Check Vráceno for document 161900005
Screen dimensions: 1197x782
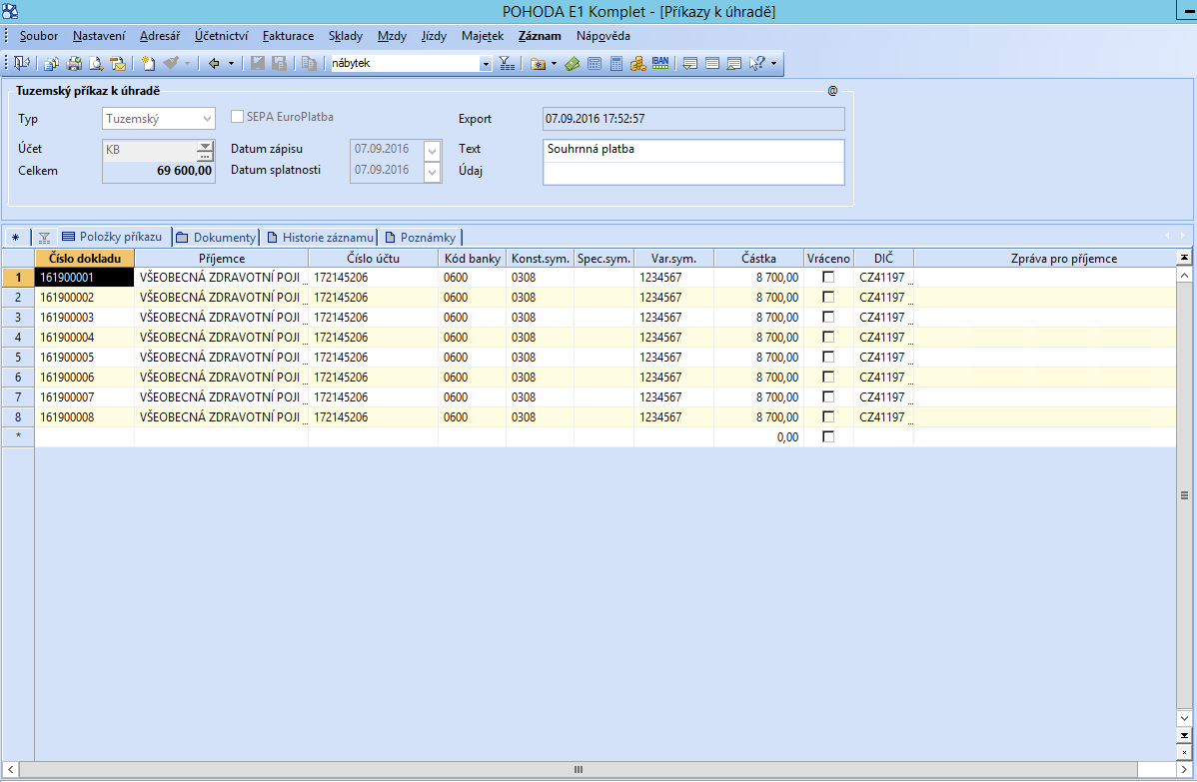pos(828,357)
